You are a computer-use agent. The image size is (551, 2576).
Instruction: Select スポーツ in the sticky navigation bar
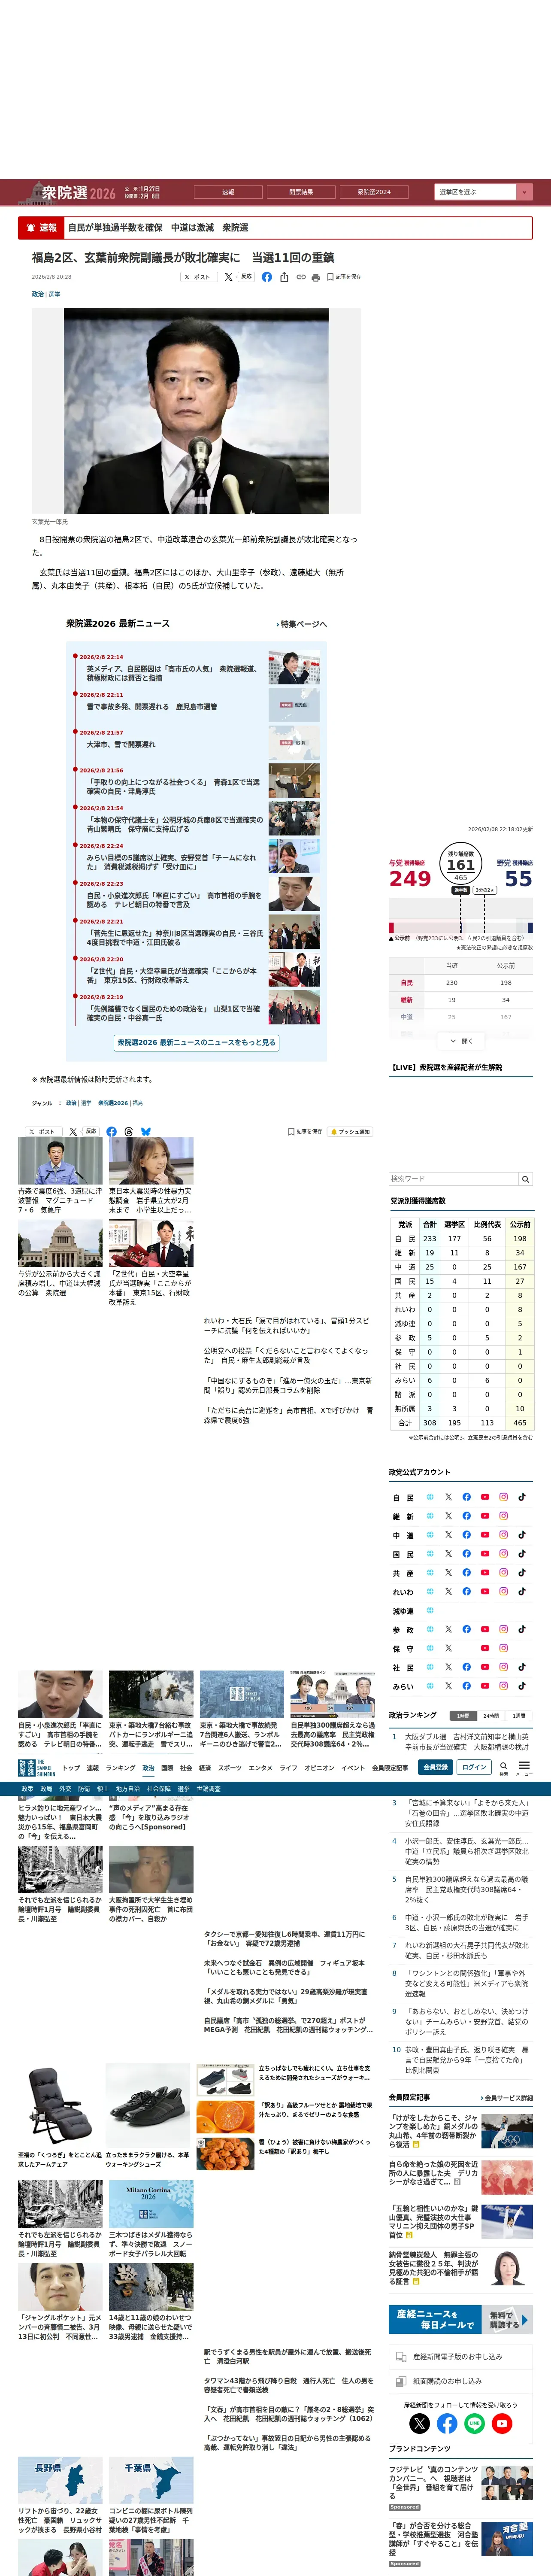pos(230,1768)
